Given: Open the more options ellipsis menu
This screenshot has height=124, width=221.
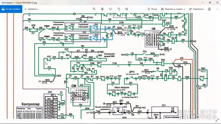Looking at the screenshot, I should point(217,9).
